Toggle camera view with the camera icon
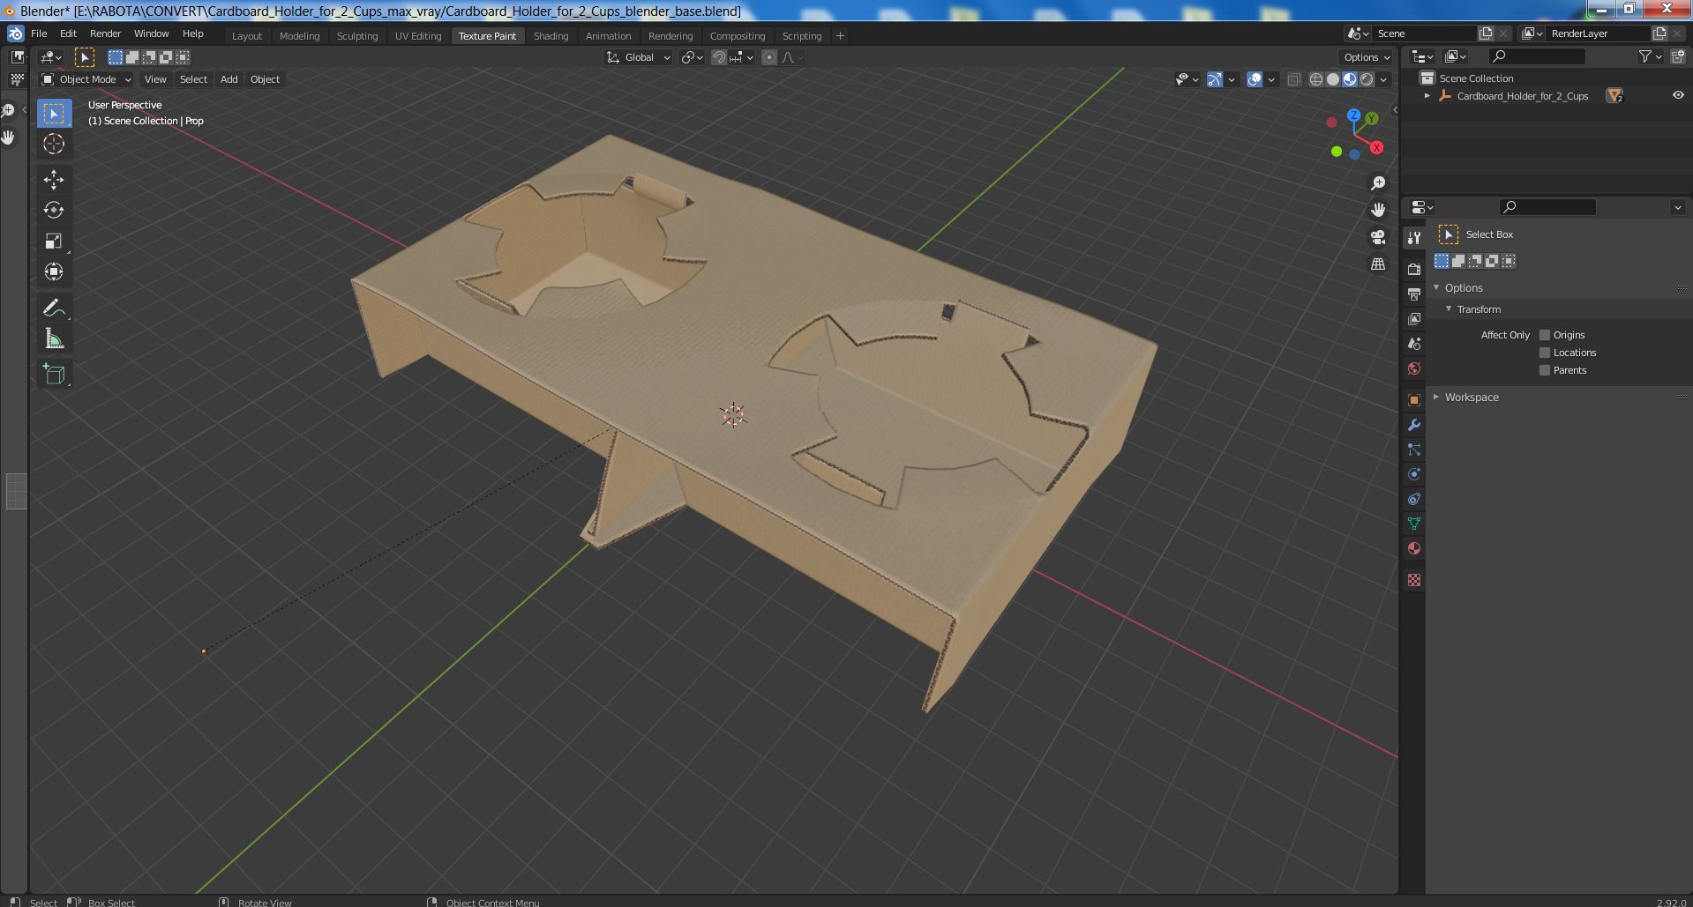The height and width of the screenshot is (907, 1693). click(x=1378, y=237)
